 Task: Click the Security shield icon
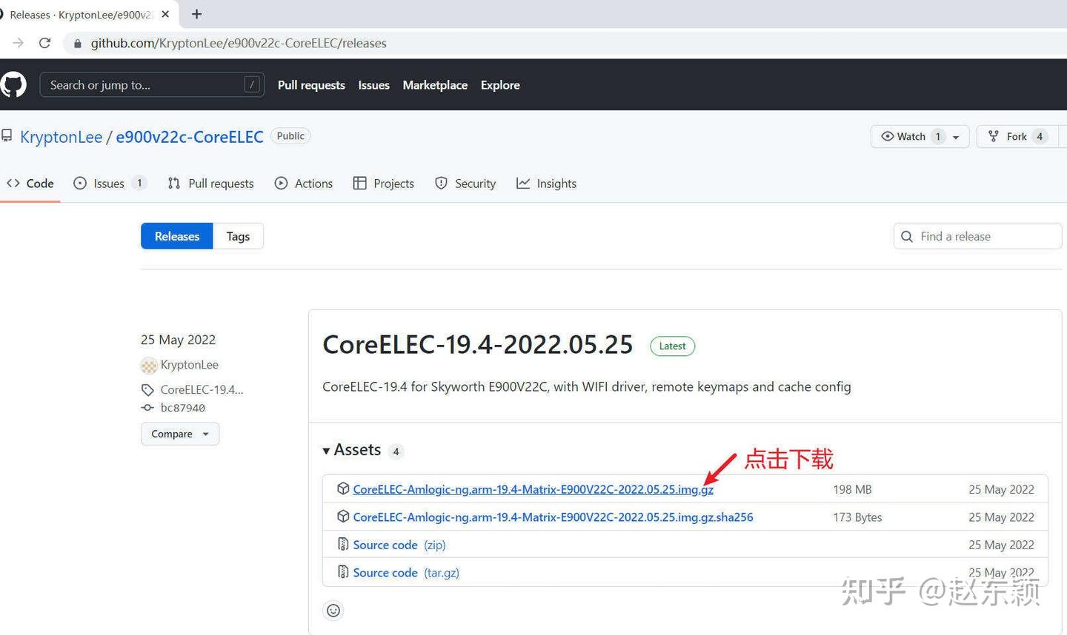coord(442,183)
